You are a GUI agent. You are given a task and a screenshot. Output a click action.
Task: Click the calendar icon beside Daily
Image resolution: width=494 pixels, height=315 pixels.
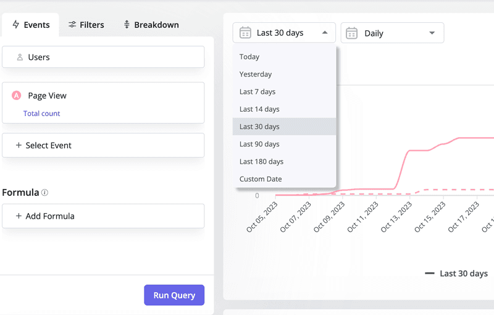352,33
